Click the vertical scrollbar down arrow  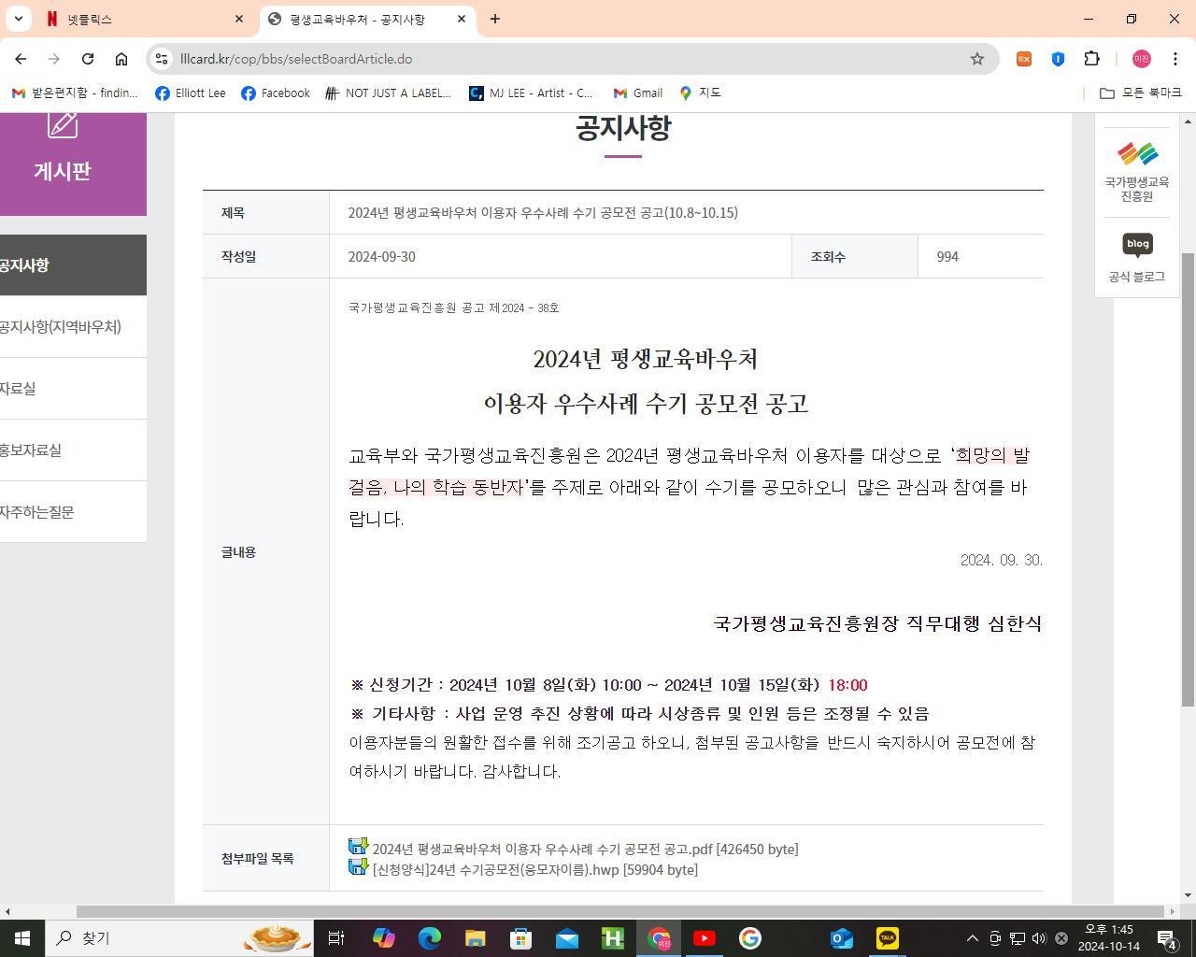click(1189, 895)
